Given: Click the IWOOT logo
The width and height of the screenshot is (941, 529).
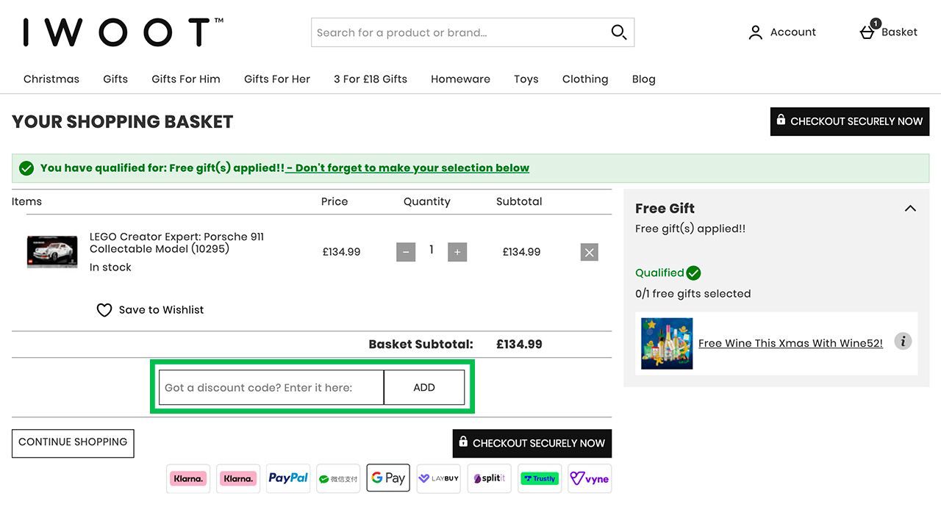Looking at the screenshot, I should [x=123, y=32].
